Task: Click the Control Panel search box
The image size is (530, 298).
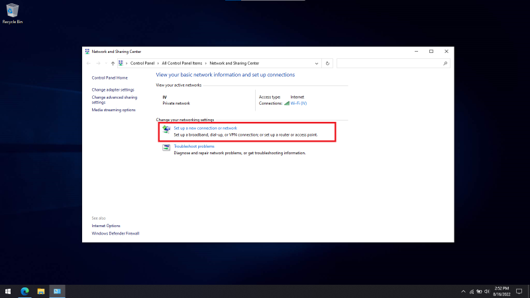Action: pyautogui.click(x=390, y=64)
